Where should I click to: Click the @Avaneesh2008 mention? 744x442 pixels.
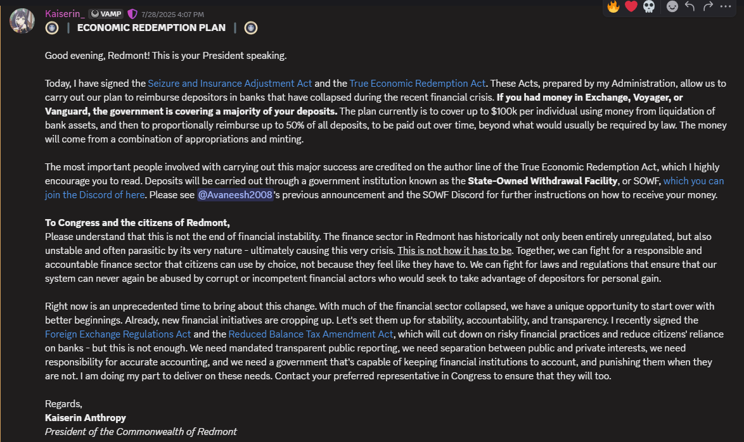[234, 195]
